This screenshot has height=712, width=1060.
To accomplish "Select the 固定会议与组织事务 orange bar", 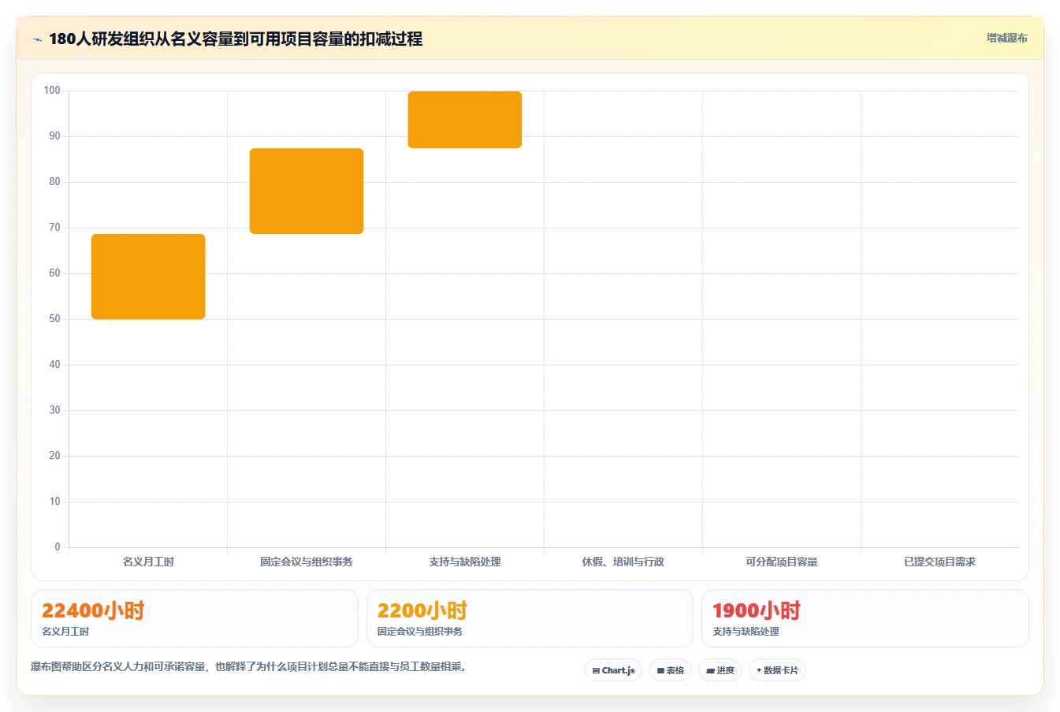I will pos(307,191).
